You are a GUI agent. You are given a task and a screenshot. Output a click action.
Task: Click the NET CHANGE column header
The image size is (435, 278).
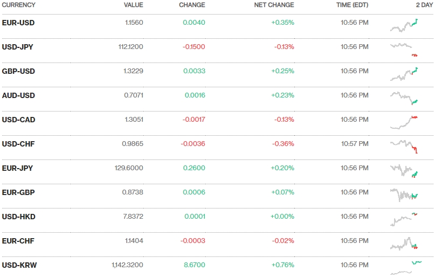(x=274, y=5)
